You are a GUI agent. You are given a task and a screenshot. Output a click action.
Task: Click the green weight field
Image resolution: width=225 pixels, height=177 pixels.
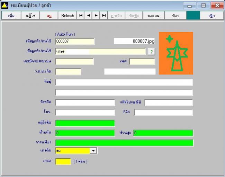85,133
